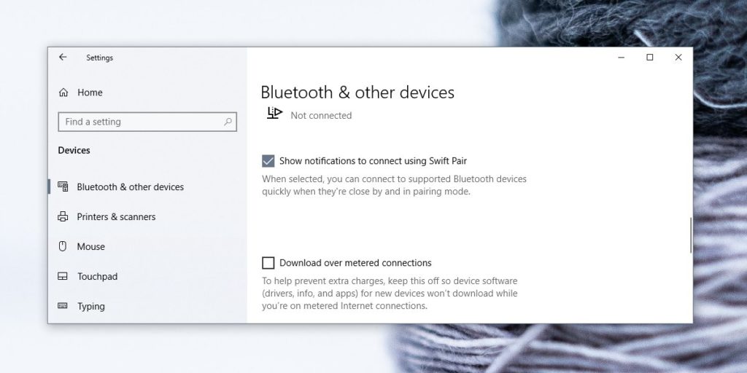
Task: Click the back arrow in Settings
Action: pos(63,58)
